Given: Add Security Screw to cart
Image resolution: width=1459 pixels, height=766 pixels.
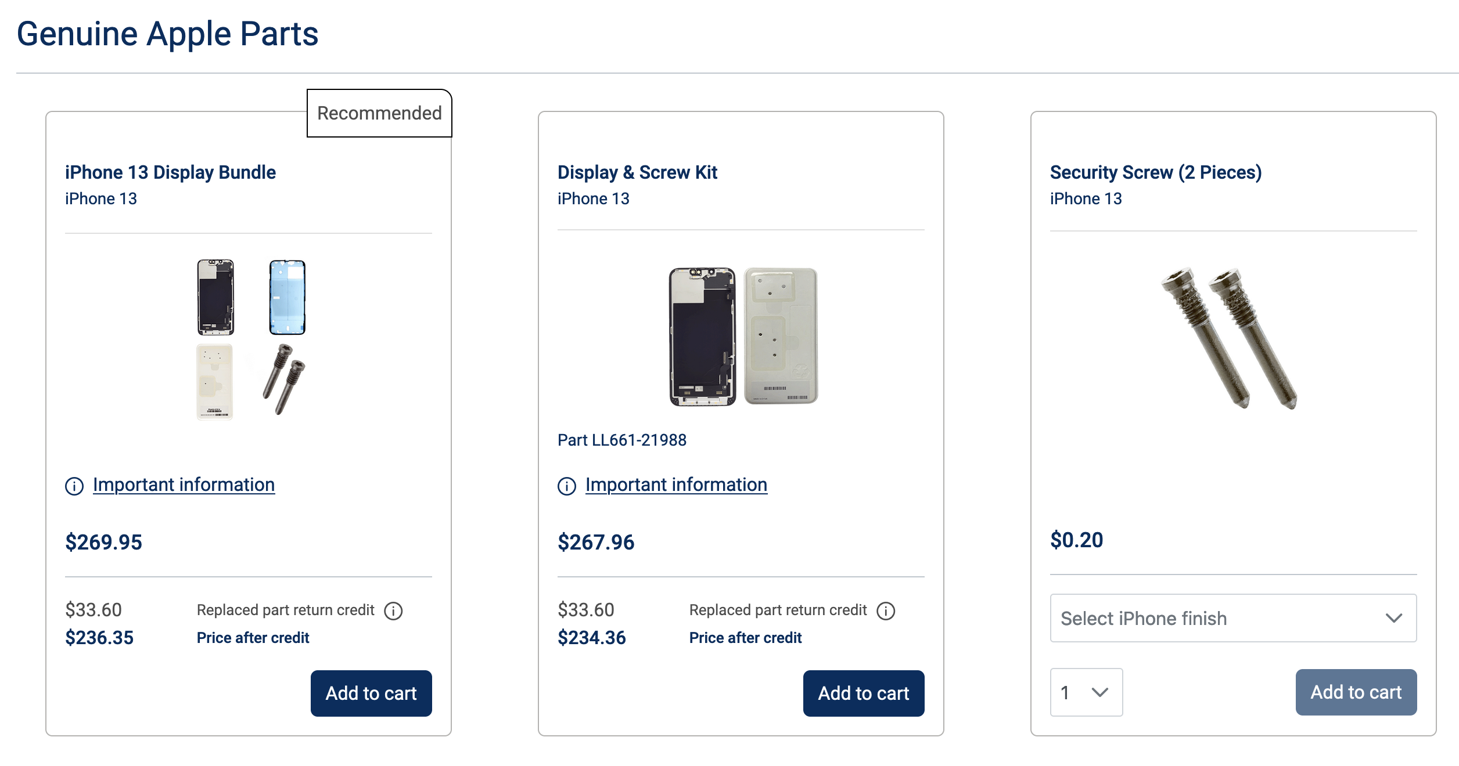Looking at the screenshot, I should coord(1356,692).
